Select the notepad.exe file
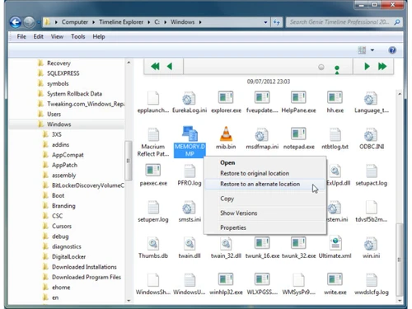The height and width of the screenshot is (309, 412). tap(298, 138)
